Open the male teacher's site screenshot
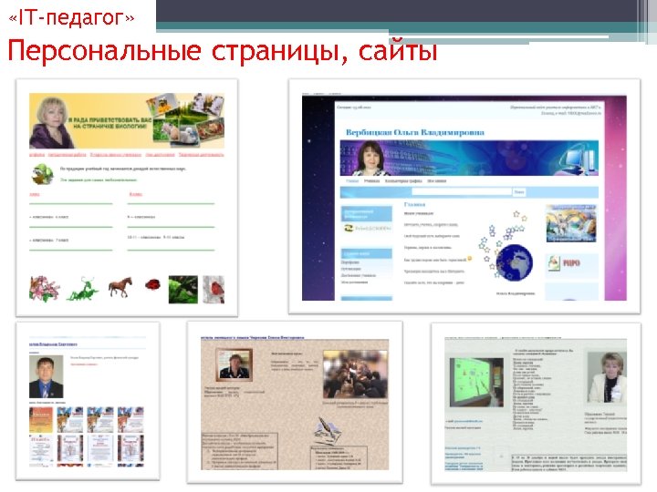The width and height of the screenshot is (657, 492). coord(88,401)
